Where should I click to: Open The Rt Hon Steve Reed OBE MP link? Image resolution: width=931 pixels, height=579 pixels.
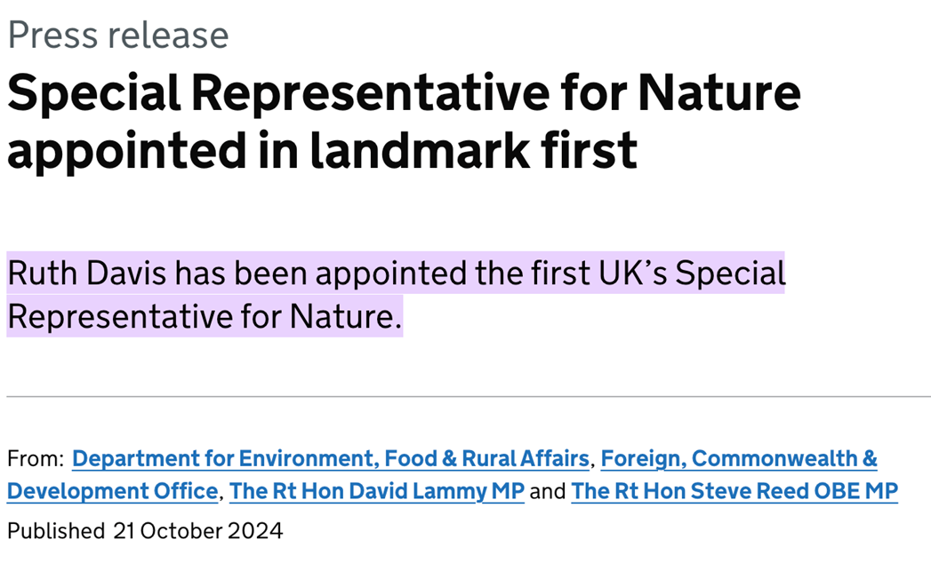tap(734, 491)
